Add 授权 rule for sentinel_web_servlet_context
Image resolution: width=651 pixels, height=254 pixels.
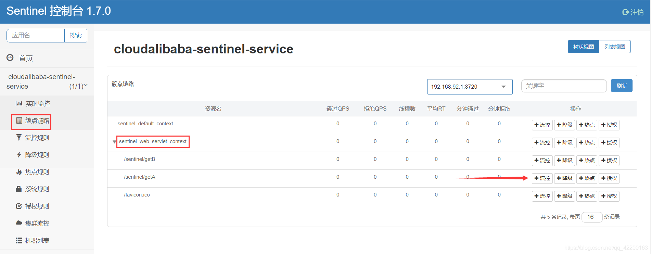(609, 143)
